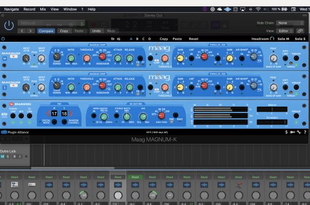Go to previous preset arrow
This screenshot has width=310, height=205.
coord(22,31)
